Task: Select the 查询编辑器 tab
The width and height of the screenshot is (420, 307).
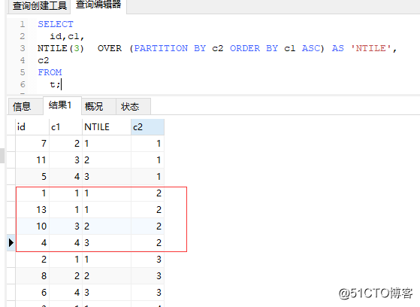Action: pyautogui.click(x=98, y=5)
